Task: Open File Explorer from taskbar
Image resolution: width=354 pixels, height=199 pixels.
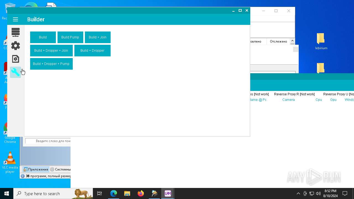Action: (x=127, y=193)
